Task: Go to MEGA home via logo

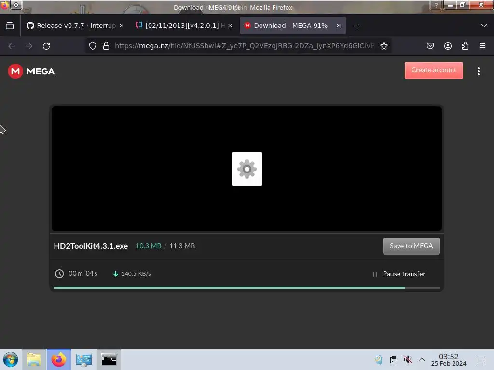Action: point(31,71)
